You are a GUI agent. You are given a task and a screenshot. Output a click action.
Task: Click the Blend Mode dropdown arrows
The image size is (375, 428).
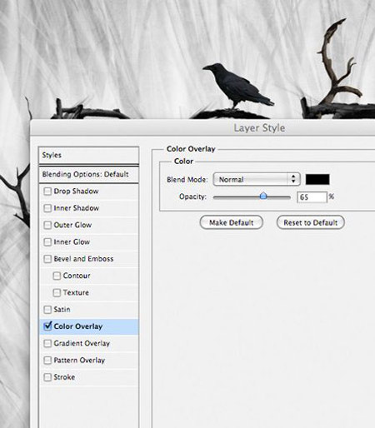(x=293, y=179)
